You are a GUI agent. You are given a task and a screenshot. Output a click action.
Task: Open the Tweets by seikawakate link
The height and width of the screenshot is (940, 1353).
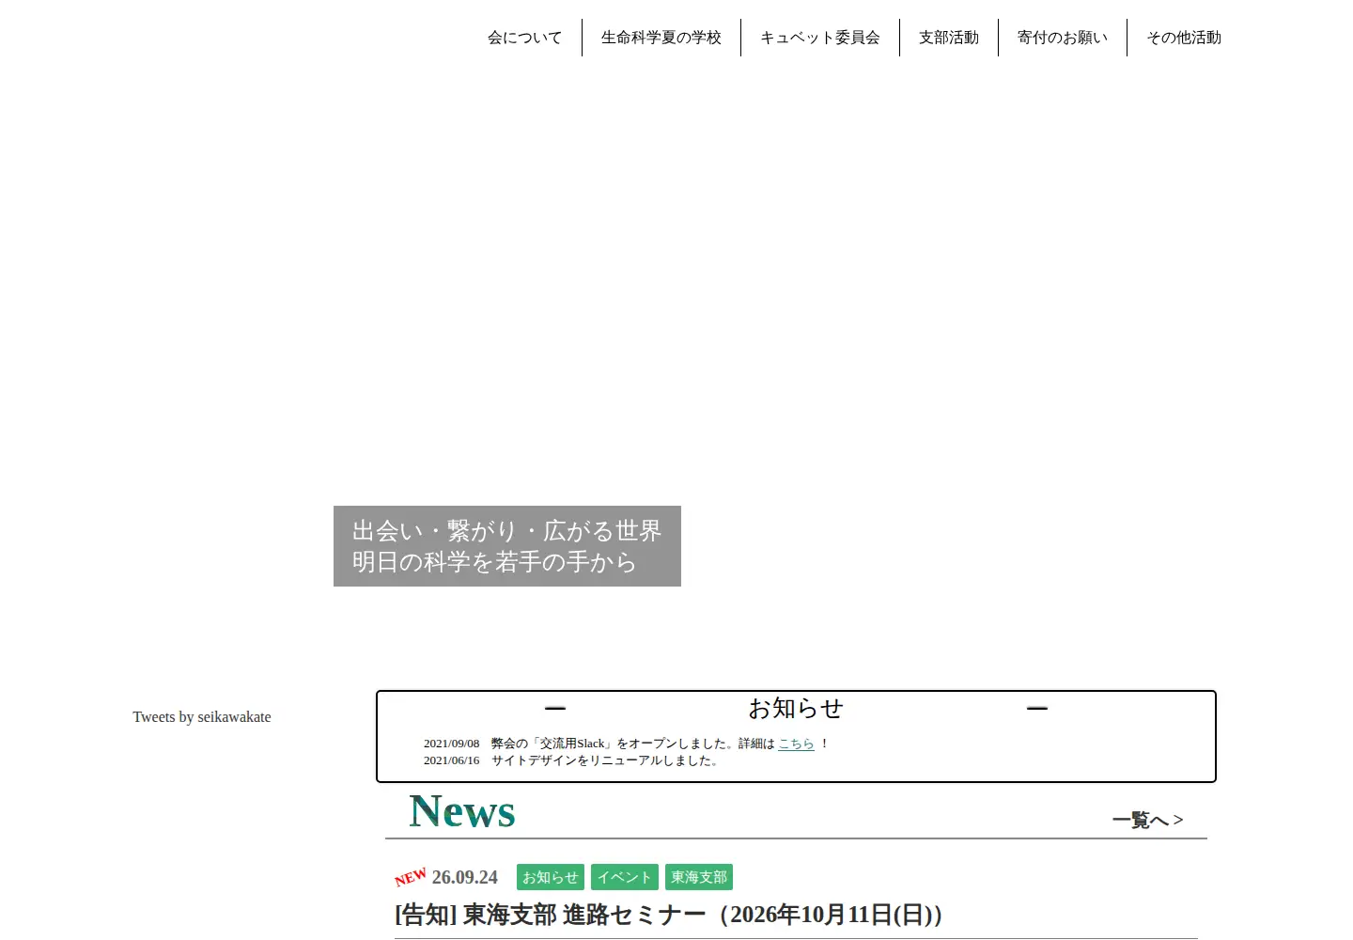coord(202,717)
